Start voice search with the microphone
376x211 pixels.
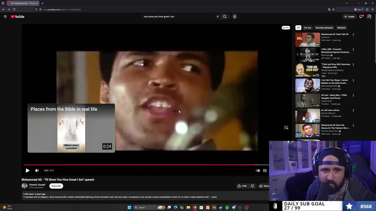pyautogui.click(x=235, y=16)
